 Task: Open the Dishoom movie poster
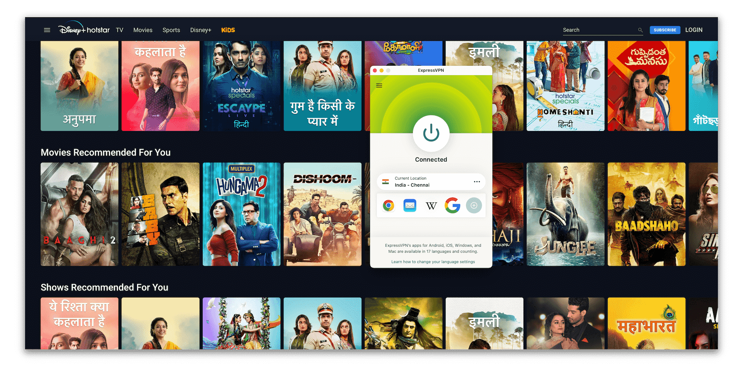coord(322,214)
